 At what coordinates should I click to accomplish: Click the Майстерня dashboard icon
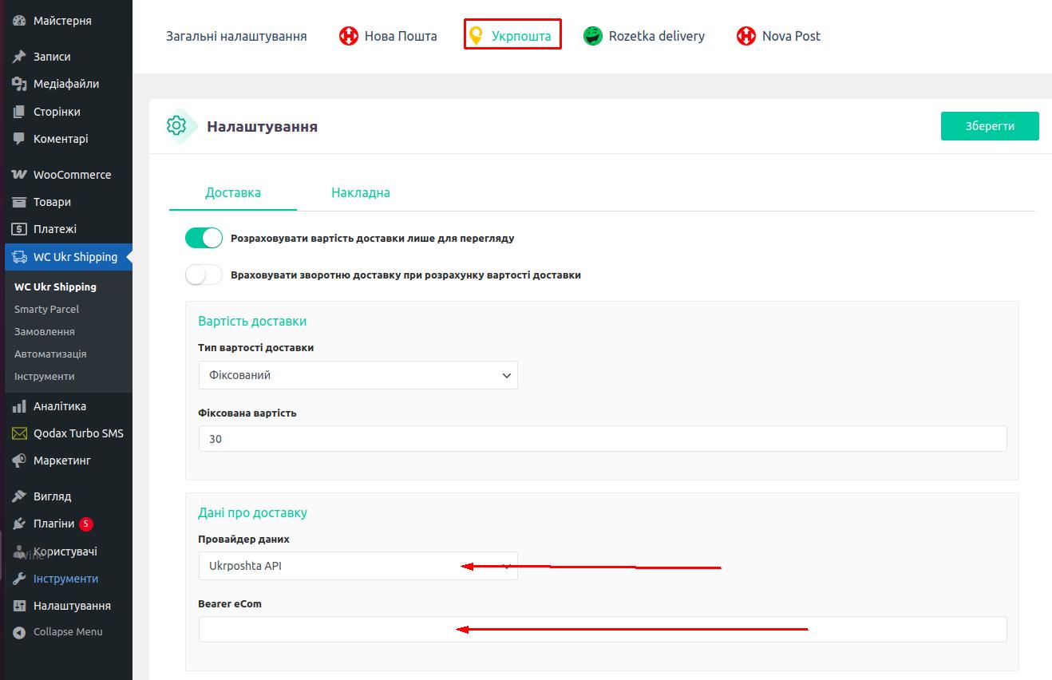coord(19,21)
